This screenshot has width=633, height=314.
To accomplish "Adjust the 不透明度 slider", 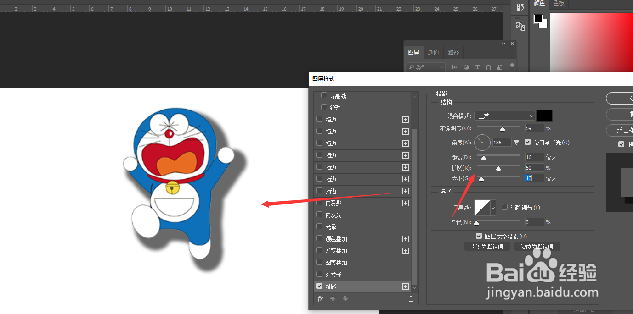I will tap(502, 129).
